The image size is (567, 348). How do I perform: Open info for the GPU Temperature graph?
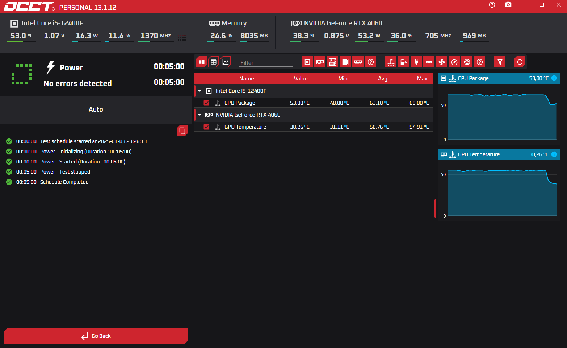[554, 154]
